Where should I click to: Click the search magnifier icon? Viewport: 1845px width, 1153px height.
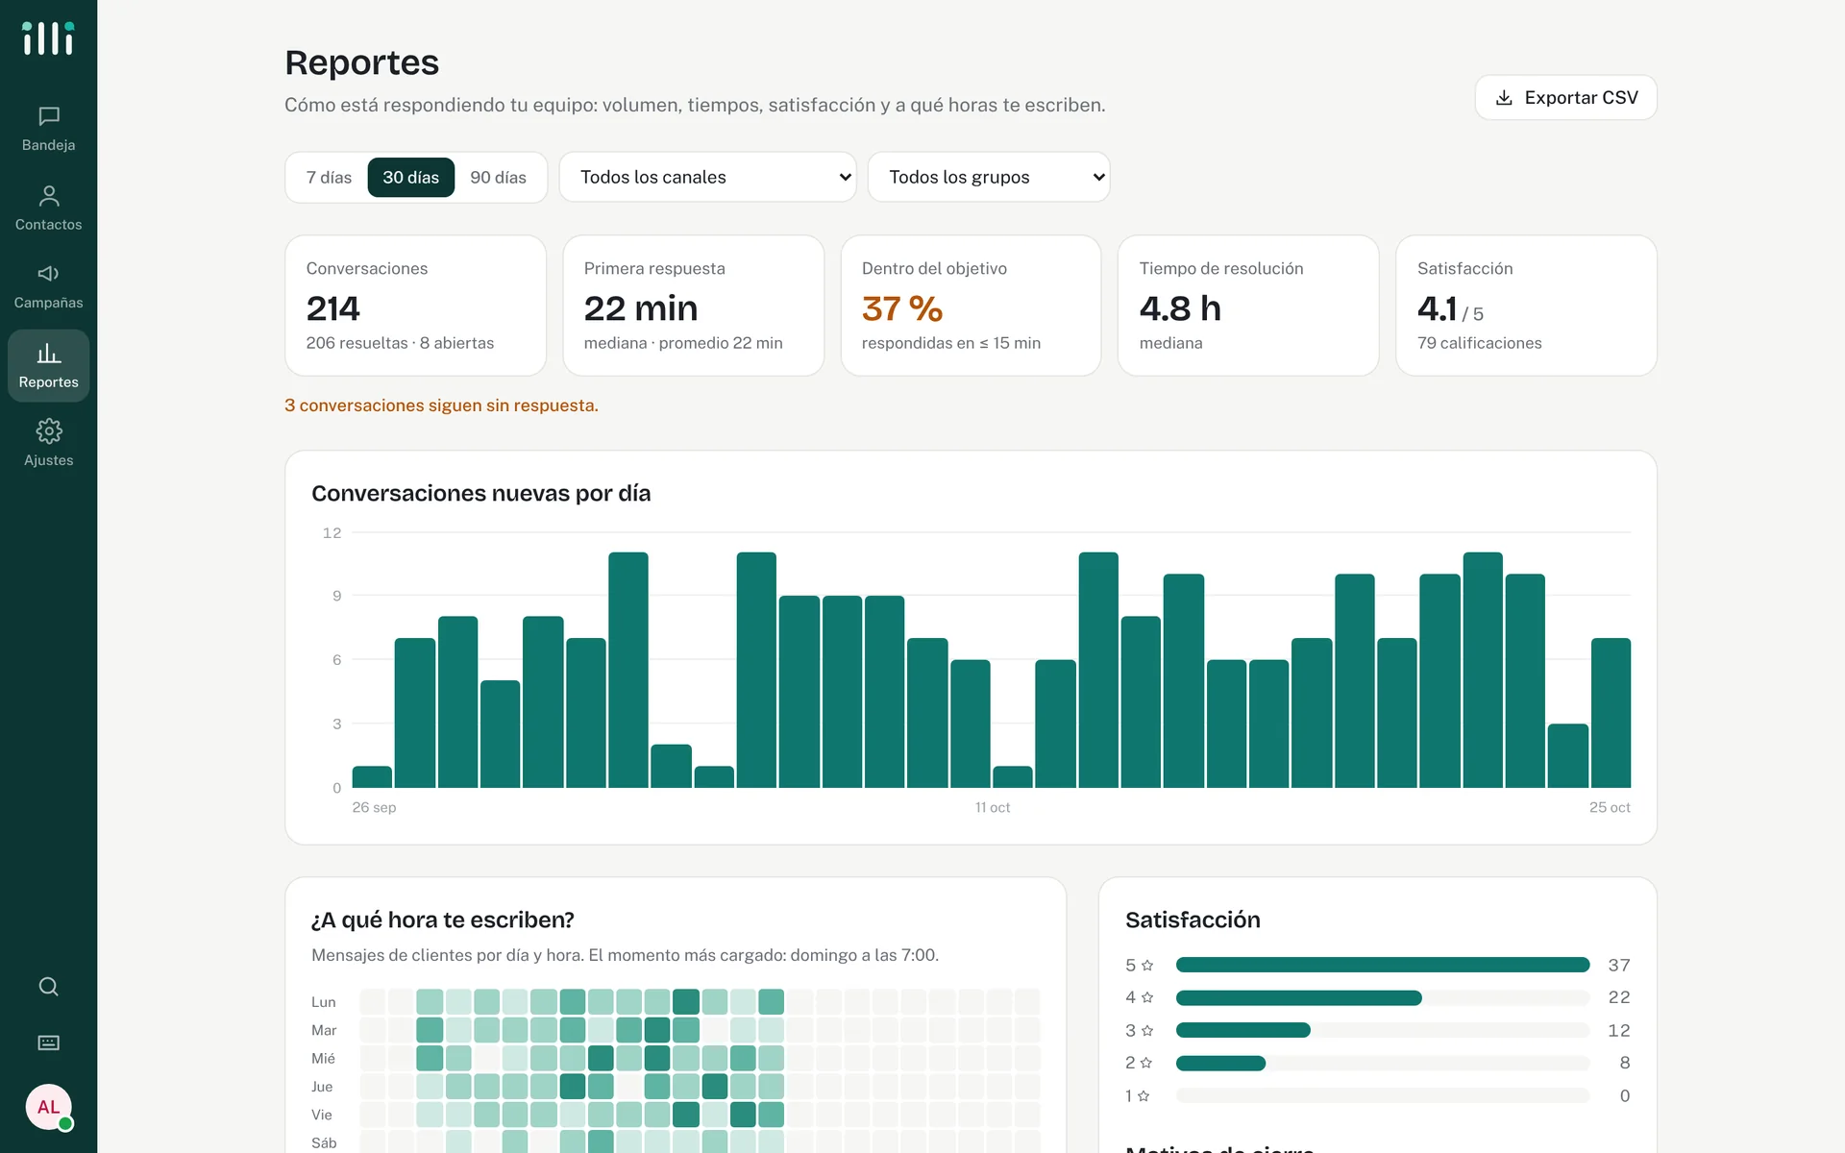pos(48,987)
